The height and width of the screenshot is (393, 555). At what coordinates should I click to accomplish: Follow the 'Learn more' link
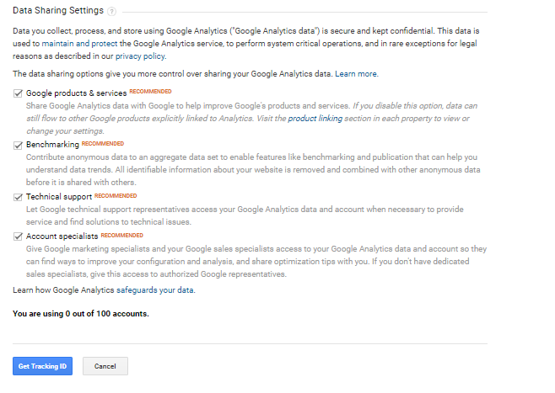pos(356,75)
